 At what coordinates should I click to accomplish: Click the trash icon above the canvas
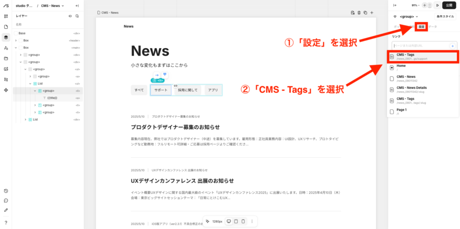click(359, 13)
